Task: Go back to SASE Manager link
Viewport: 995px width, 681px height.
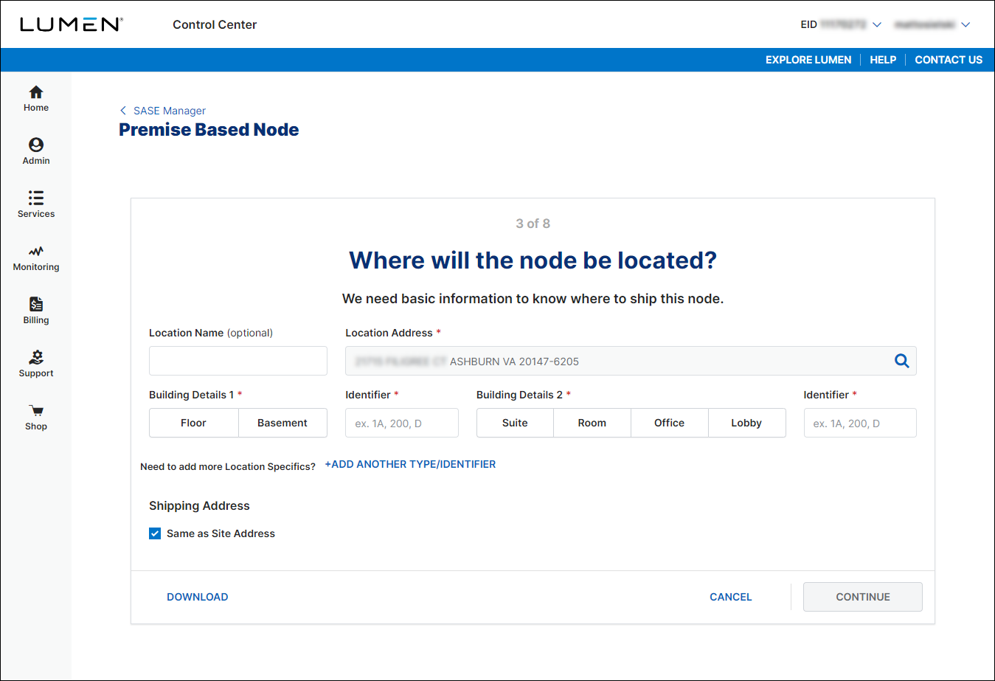Action: tap(170, 111)
